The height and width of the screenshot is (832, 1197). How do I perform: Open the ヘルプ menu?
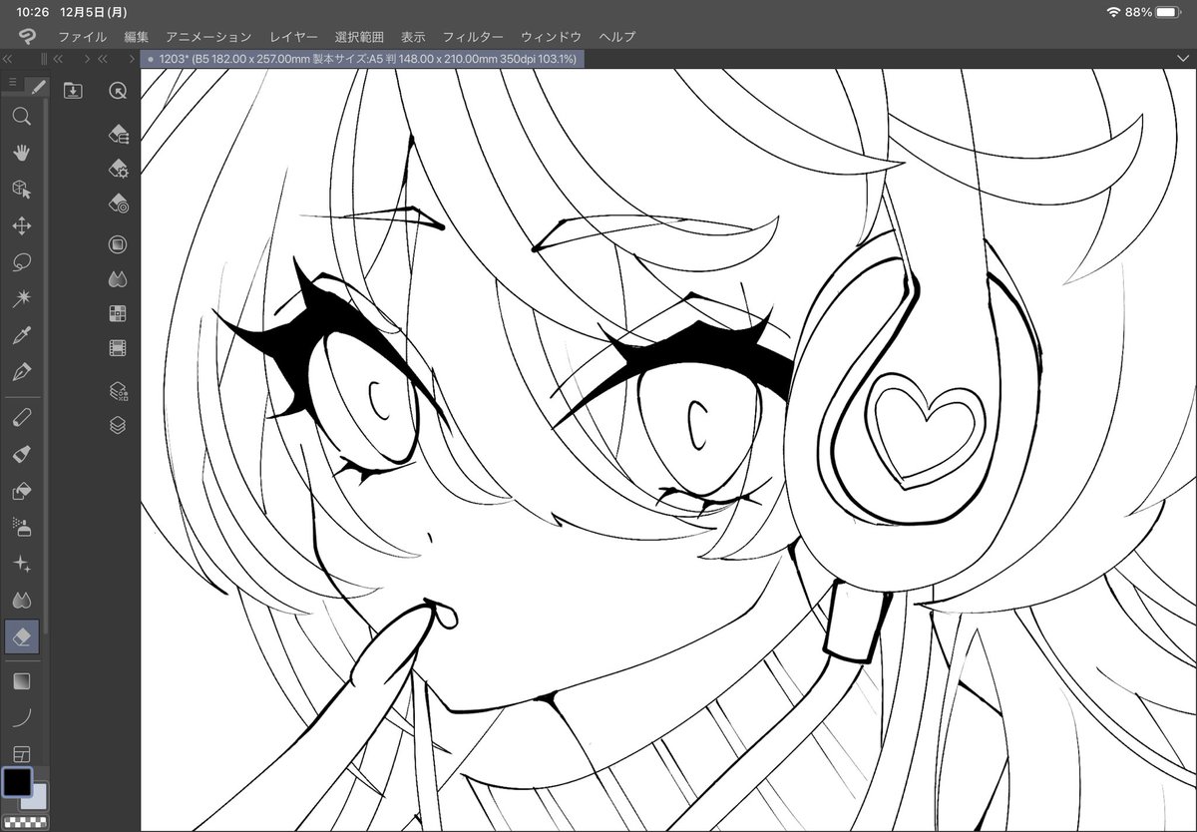tap(617, 37)
